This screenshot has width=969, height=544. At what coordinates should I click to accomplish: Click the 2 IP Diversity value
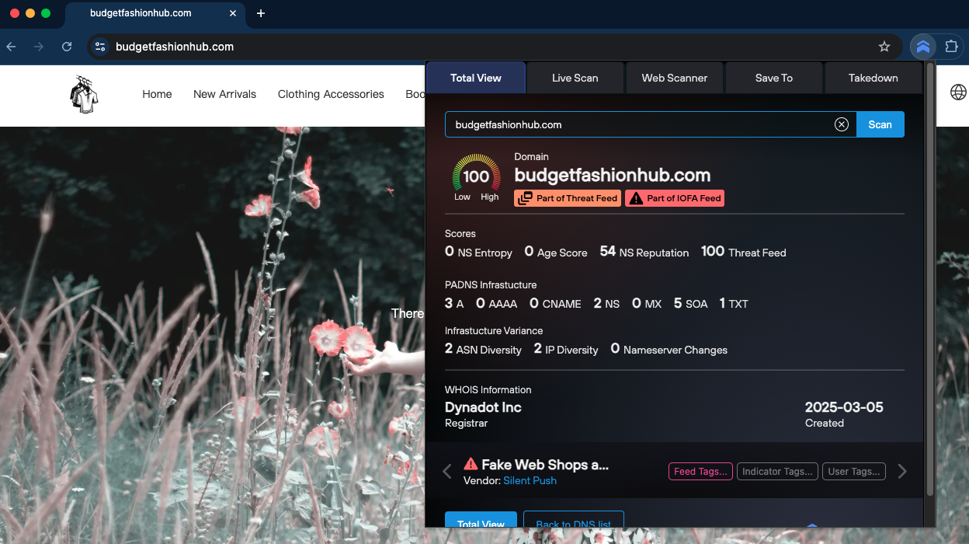566,349
